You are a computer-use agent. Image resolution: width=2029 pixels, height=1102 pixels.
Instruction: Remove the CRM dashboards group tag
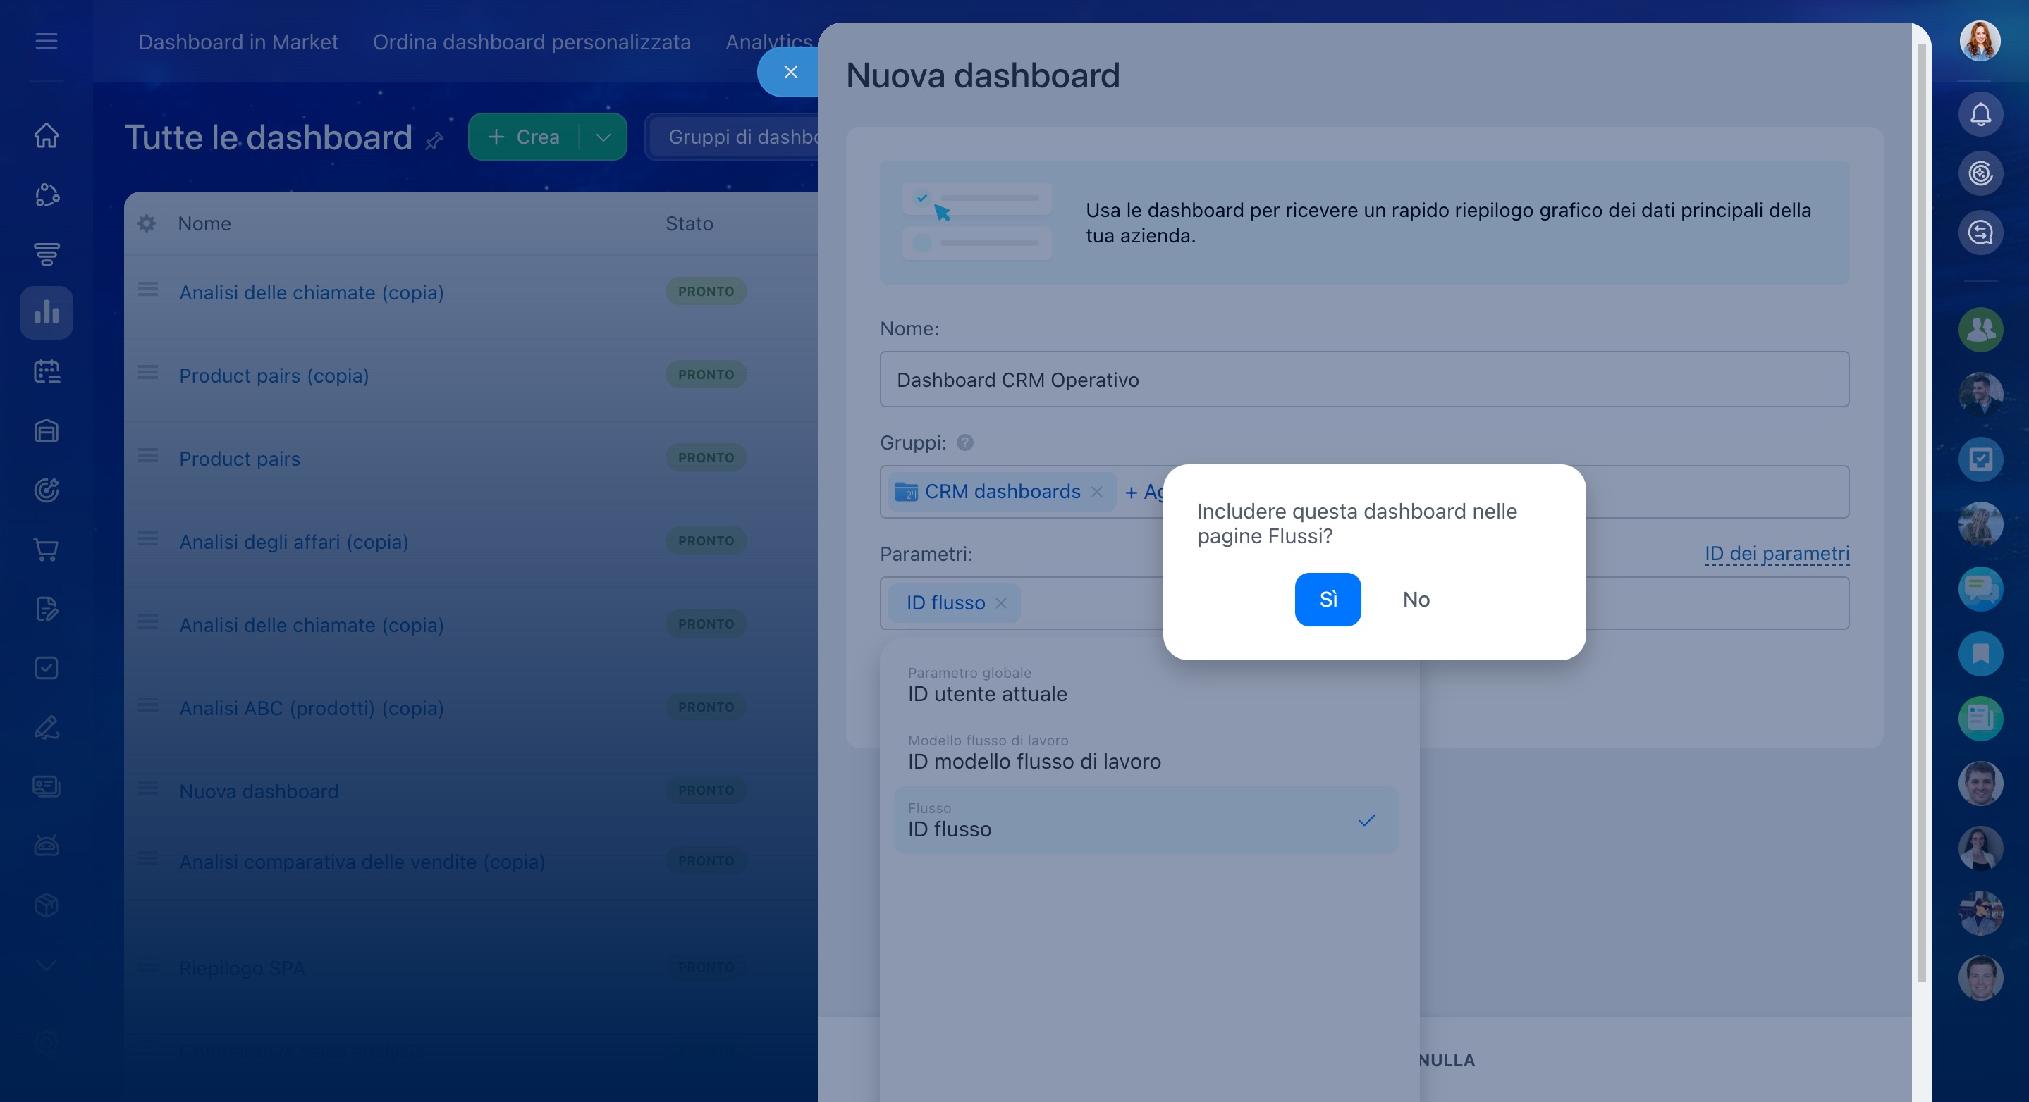click(1096, 492)
